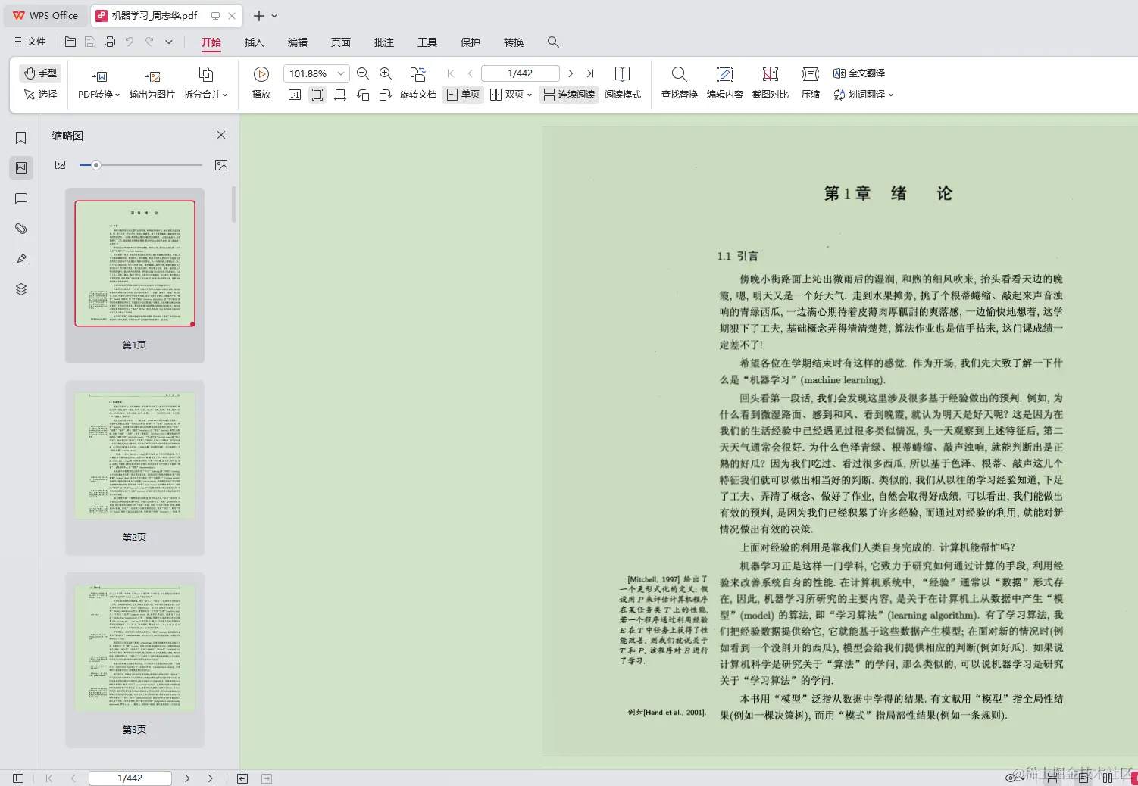Toggle 连续阅读 continuous reading
The height and width of the screenshot is (786, 1138).
coord(569,95)
